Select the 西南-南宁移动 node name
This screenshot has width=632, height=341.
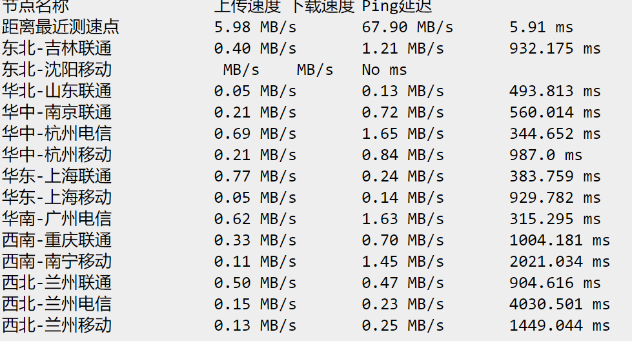[56, 261]
